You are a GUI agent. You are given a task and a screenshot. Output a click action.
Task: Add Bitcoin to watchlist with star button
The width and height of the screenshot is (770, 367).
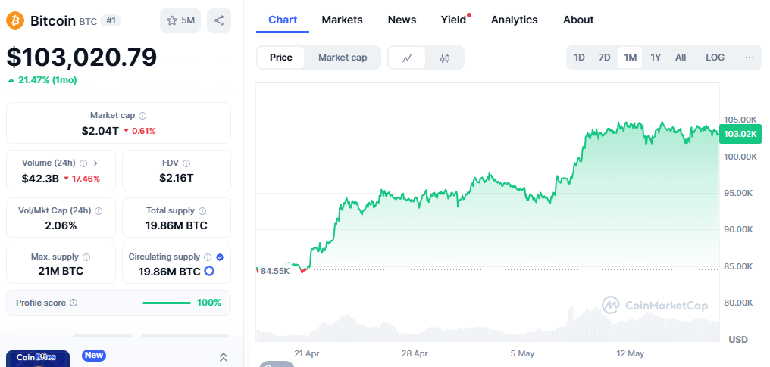[180, 20]
